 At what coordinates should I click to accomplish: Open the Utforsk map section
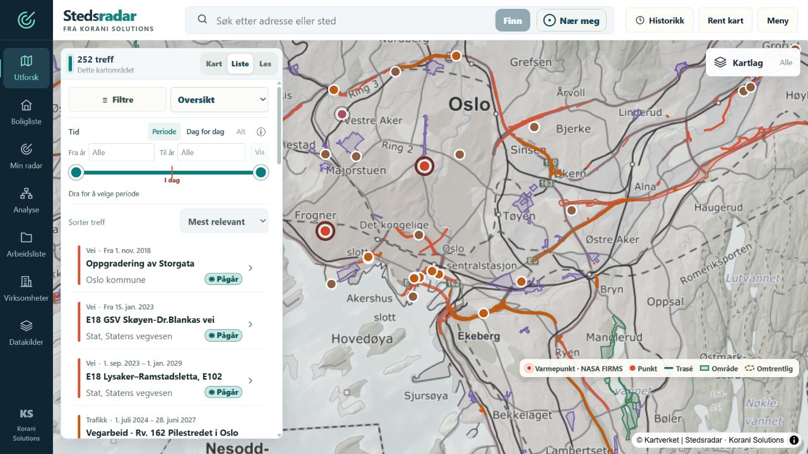(27, 68)
